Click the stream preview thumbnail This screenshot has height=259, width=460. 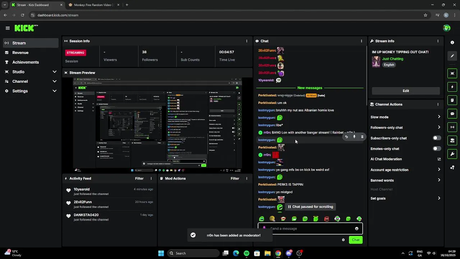pos(158,125)
